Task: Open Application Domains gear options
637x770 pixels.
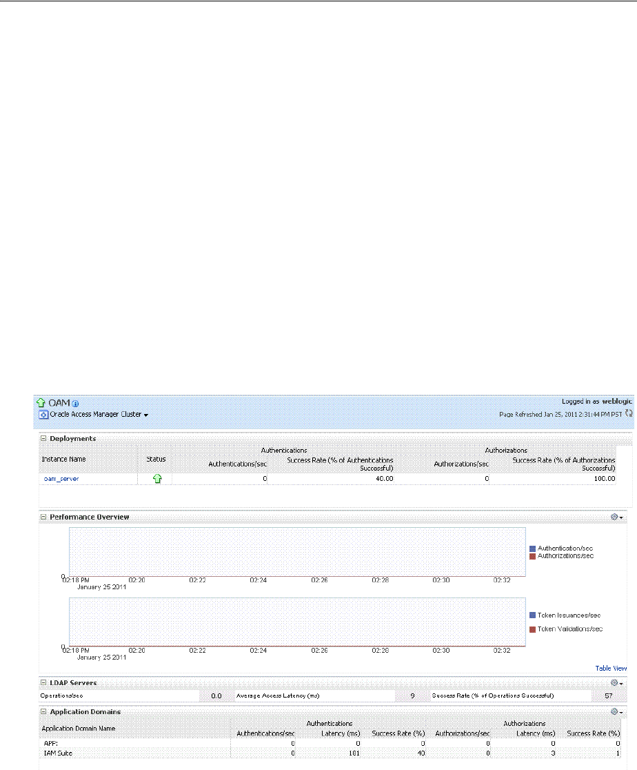Action: (616, 711)
